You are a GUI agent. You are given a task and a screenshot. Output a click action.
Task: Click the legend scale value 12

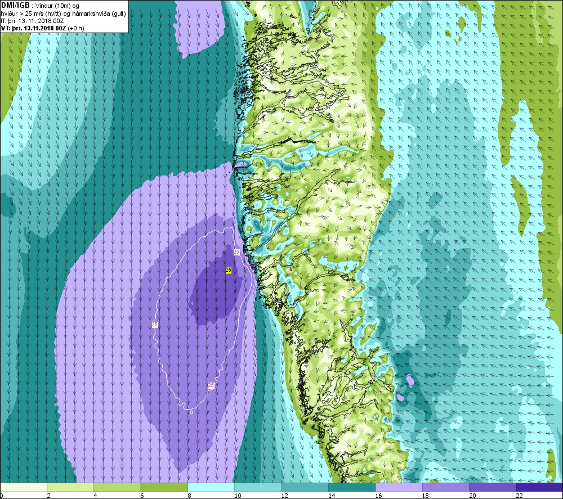(285, 496)
